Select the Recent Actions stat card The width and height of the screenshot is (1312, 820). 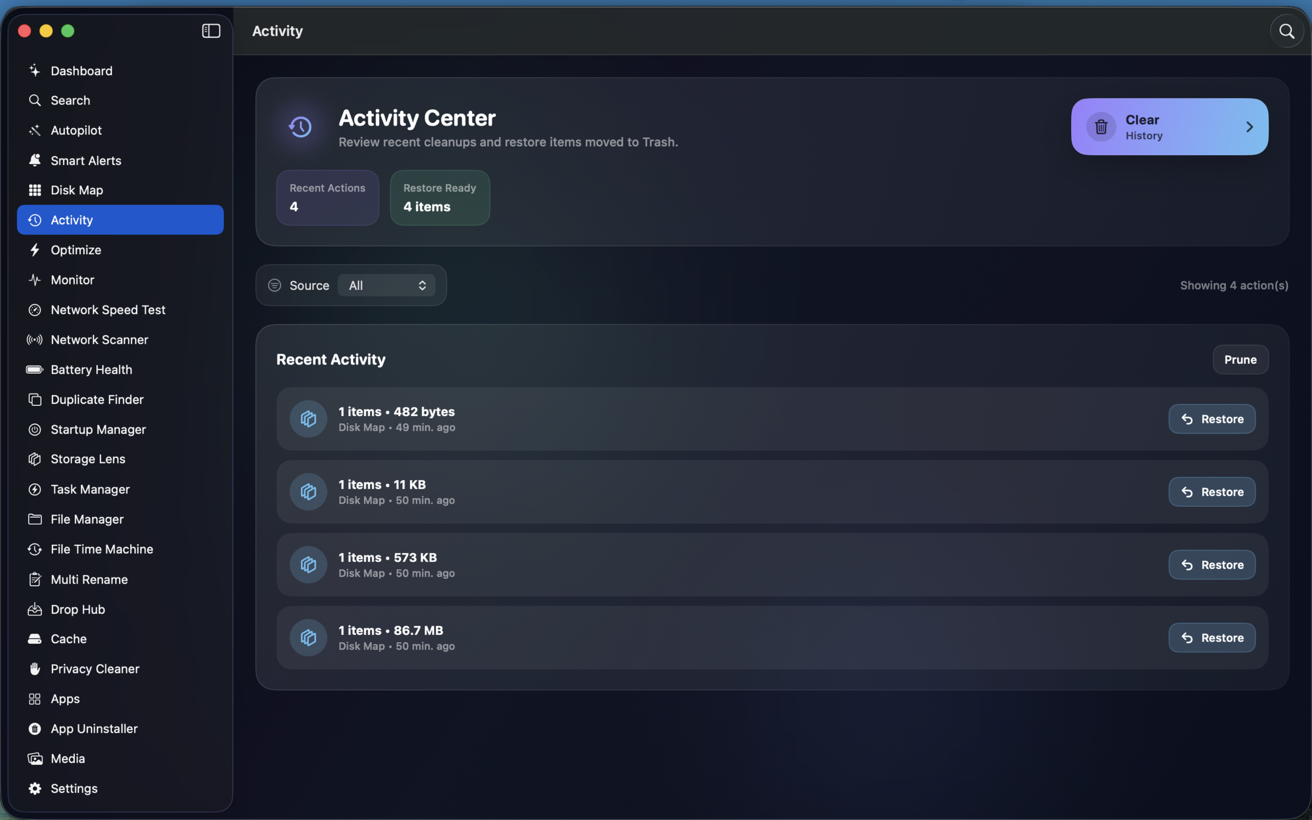(x=327, y=197)
